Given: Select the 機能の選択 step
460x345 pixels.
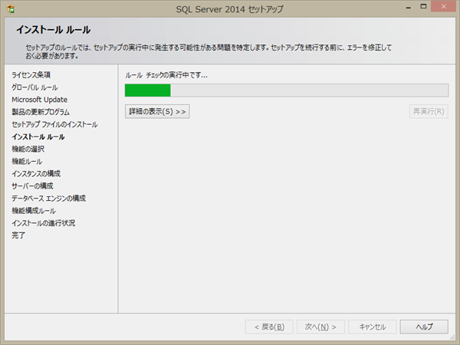Looking at the screenshot, I should [28, 149].
